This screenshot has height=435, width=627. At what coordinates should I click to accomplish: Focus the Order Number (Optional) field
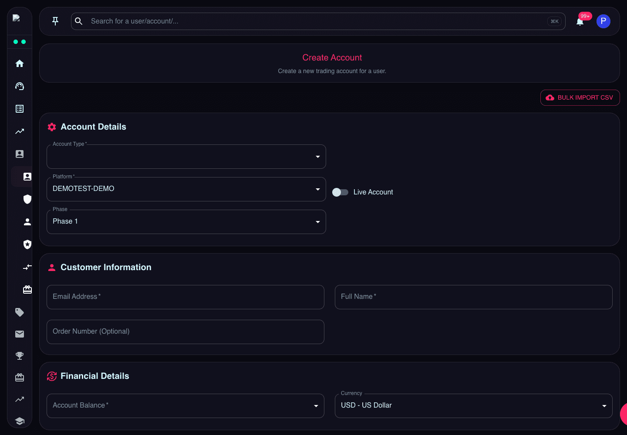pyautogui.click(x=185, y=332)
